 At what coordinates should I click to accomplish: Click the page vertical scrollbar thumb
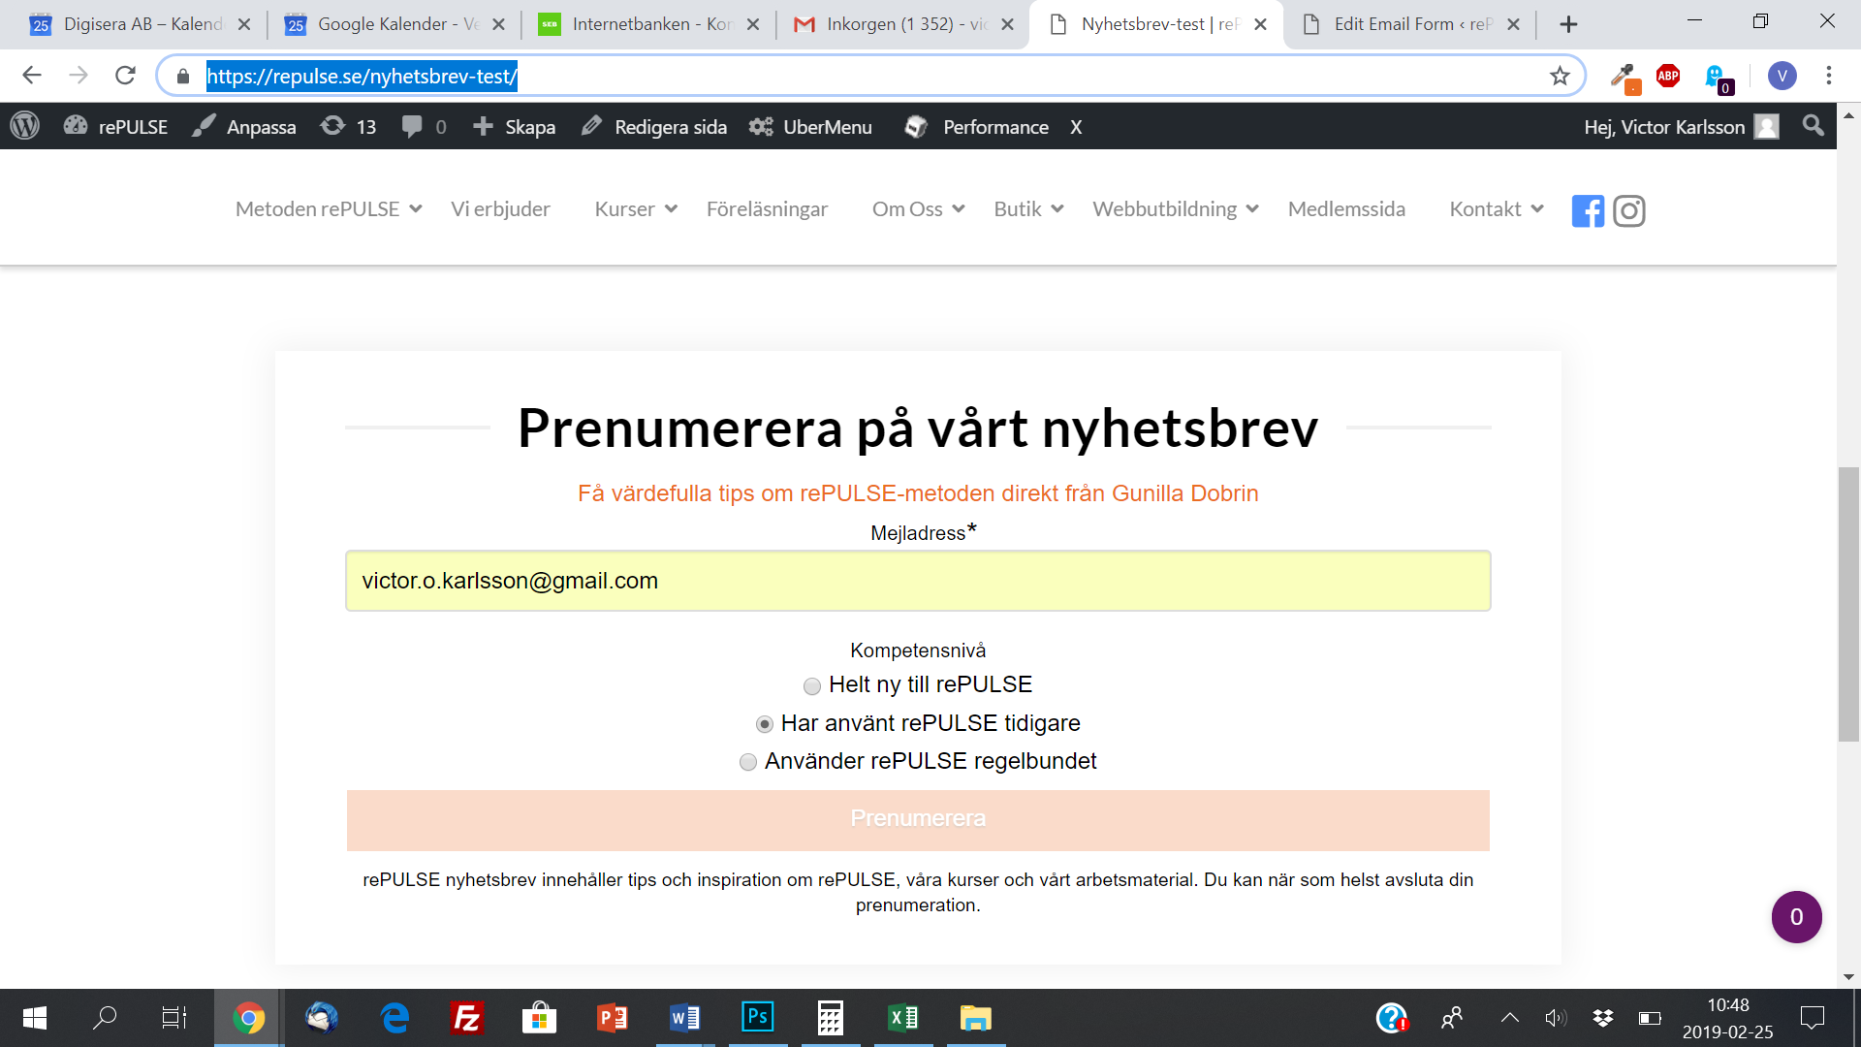1848,604
